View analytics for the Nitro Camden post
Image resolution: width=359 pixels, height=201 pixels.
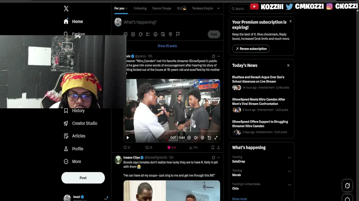coord(193,147)
